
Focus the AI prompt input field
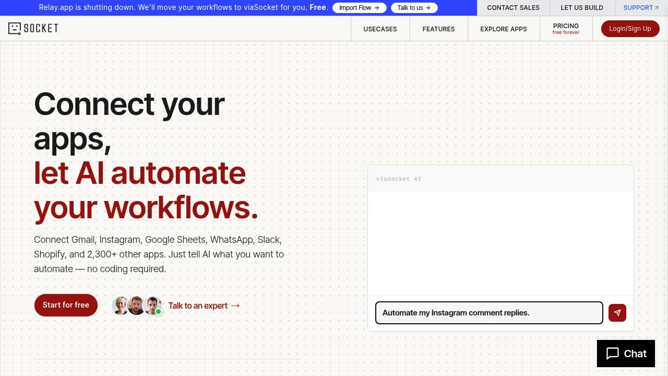click(x=489, y=313)
